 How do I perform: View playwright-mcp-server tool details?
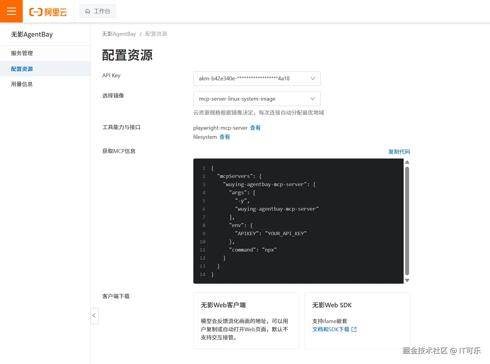[255, 128]
